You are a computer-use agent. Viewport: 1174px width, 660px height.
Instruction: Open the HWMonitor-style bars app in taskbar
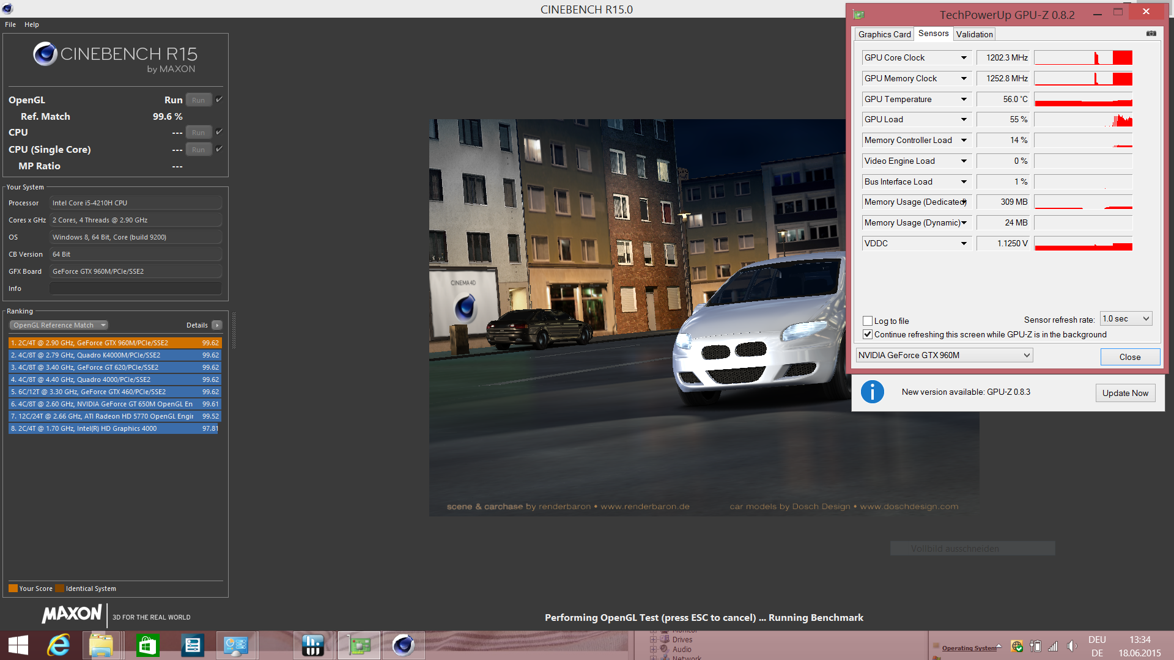pyautogui.click(x=313, y=645)
